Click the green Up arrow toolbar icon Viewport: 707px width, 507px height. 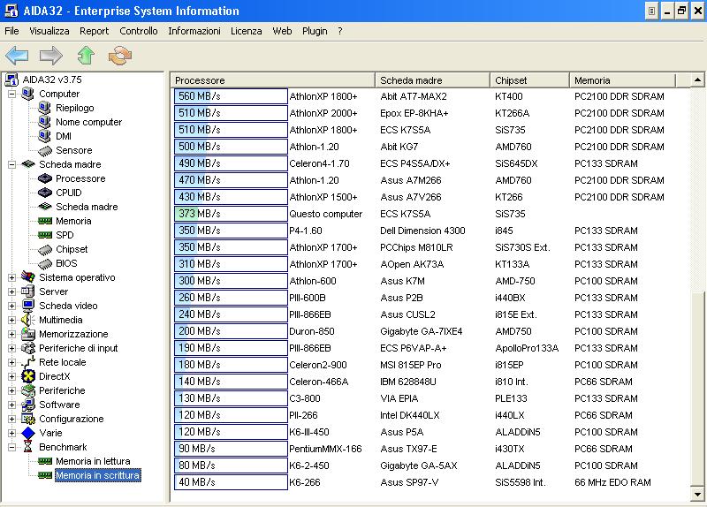[86, 56]
